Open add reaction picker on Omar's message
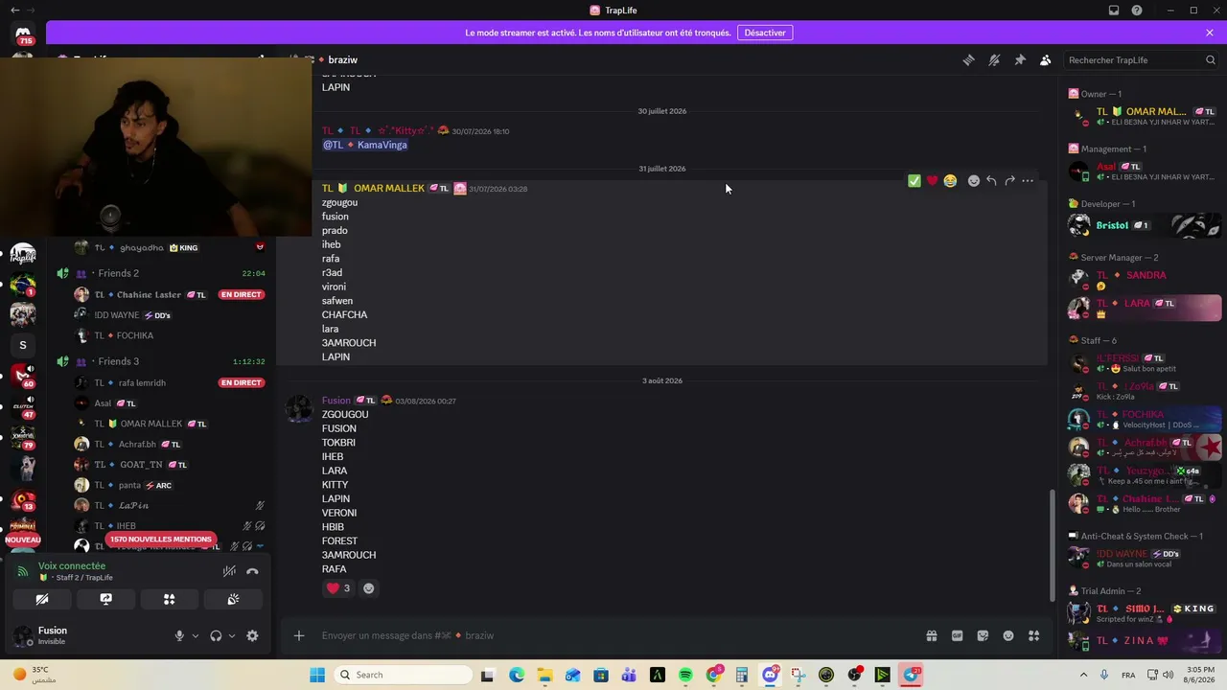 click(x=974, y=181)
